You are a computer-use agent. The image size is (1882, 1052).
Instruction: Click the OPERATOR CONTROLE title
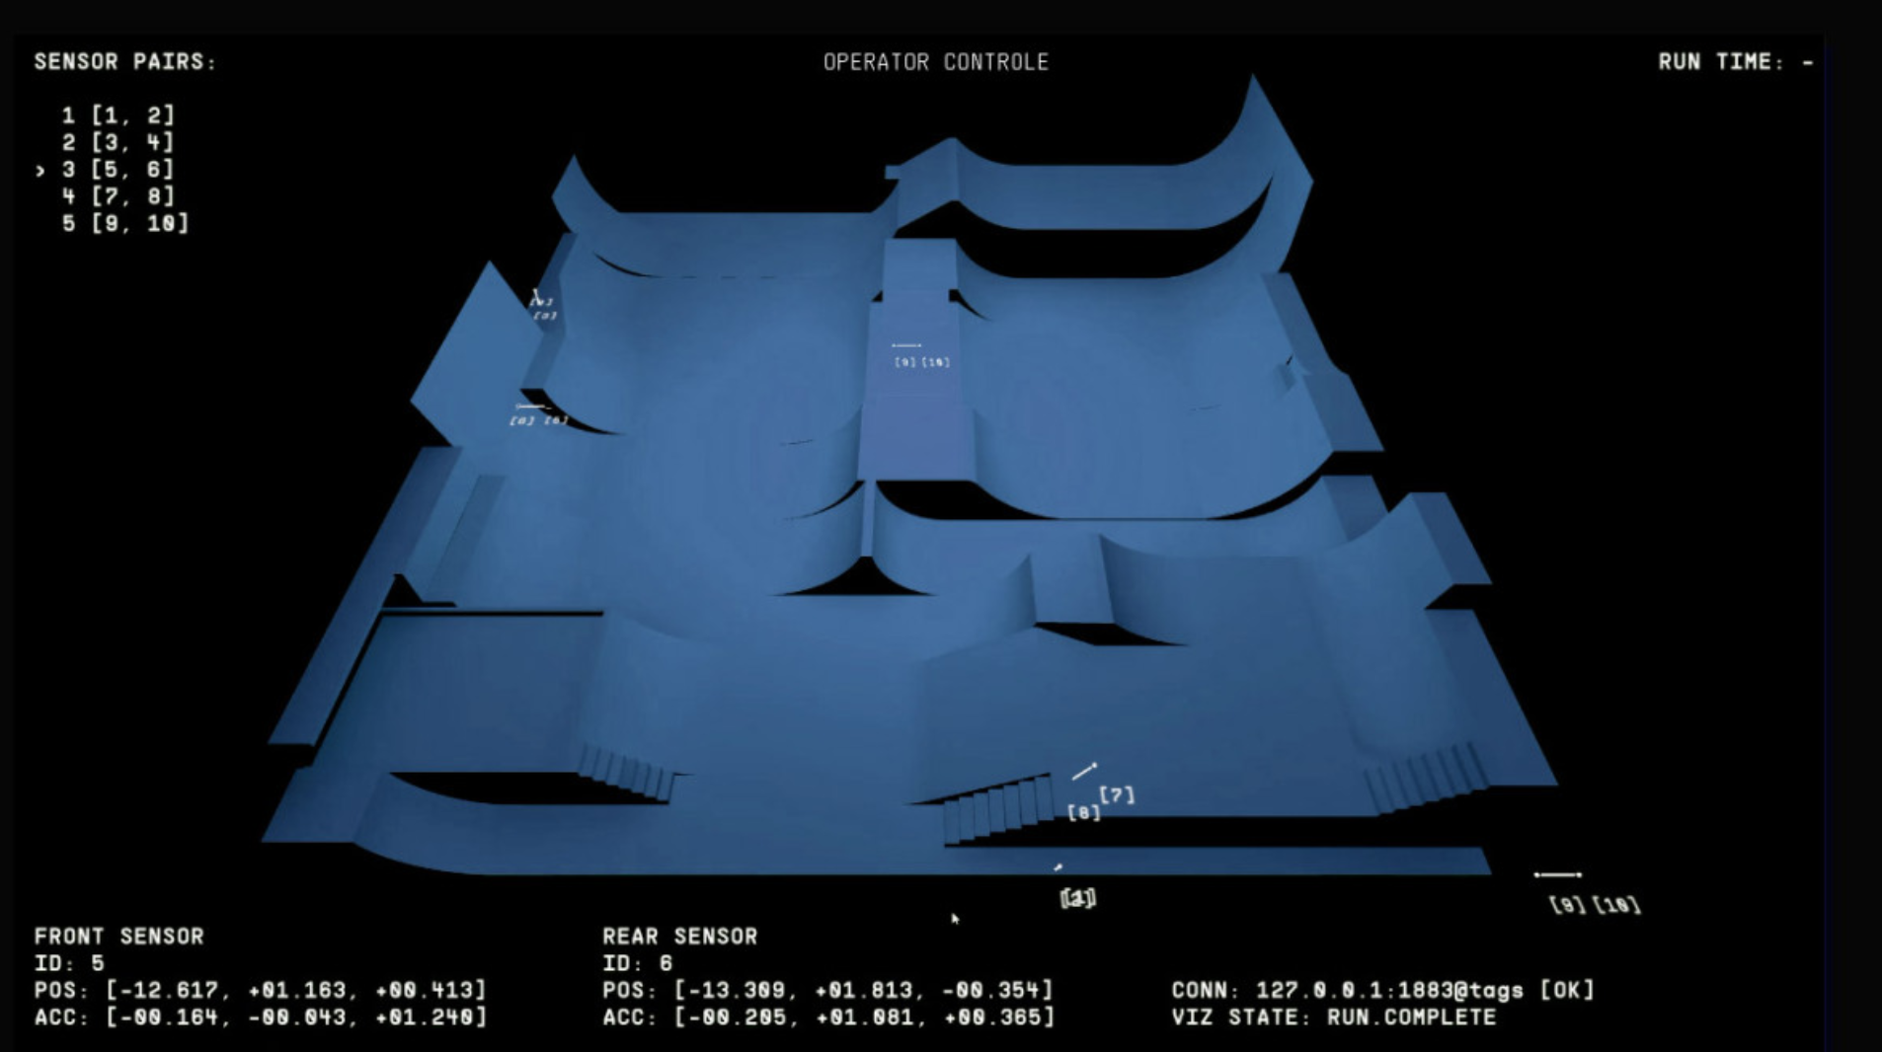[x=935, y=62]
